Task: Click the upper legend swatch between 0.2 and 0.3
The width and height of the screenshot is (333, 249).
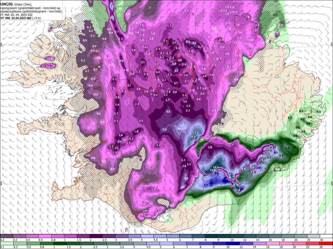Action: pos(7,236)
